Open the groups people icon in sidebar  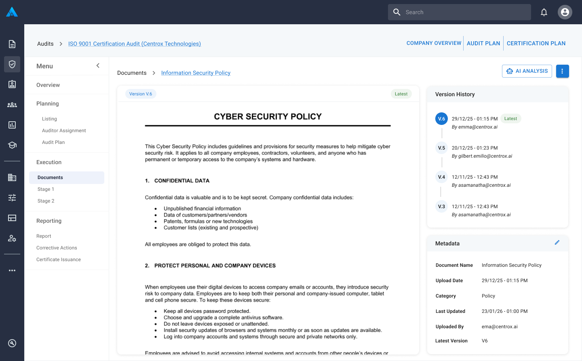[12, 105]
